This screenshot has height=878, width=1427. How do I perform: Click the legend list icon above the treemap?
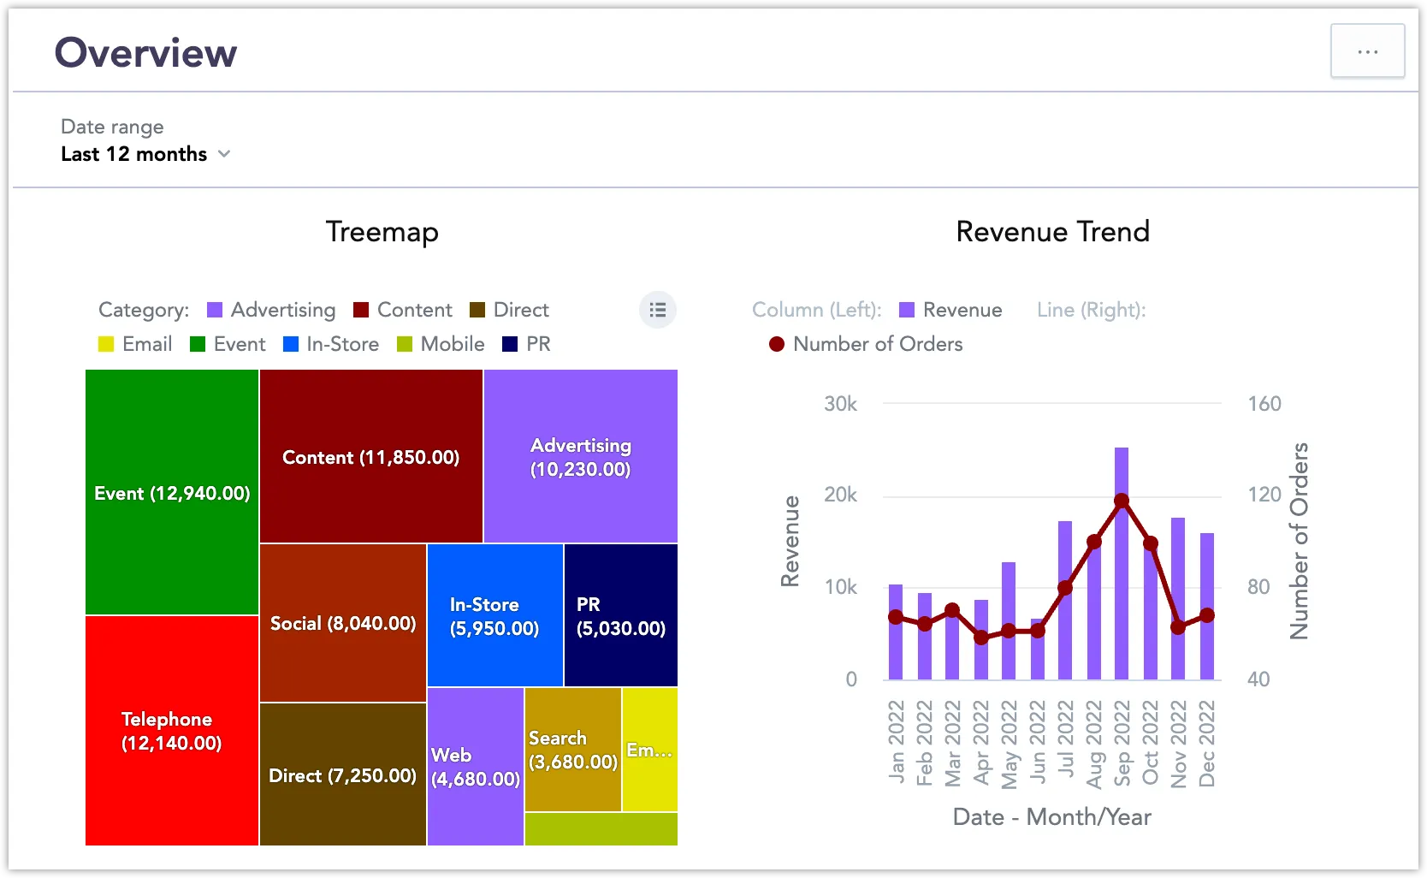click(657, 310)
